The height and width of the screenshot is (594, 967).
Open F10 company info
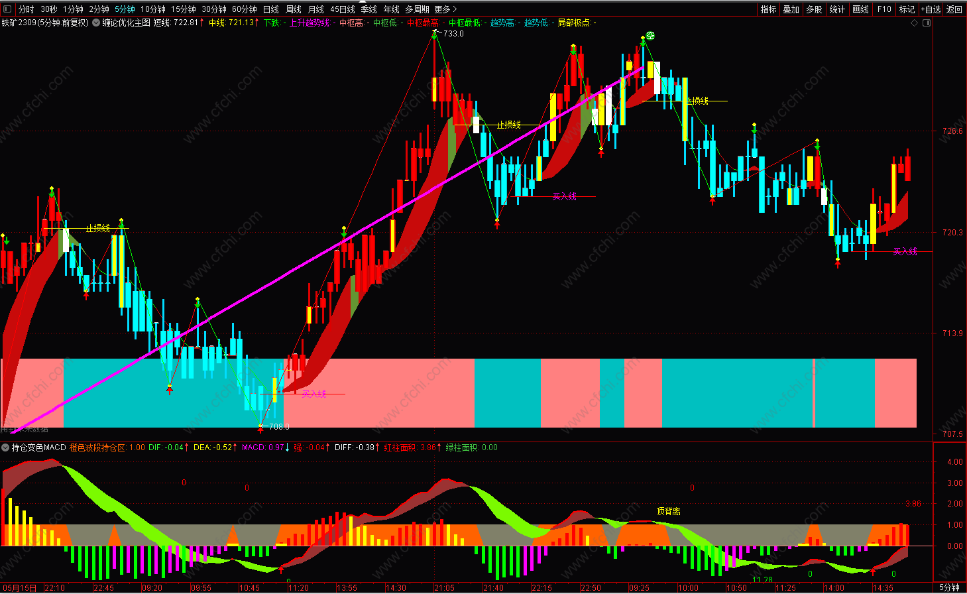[884, 9]
